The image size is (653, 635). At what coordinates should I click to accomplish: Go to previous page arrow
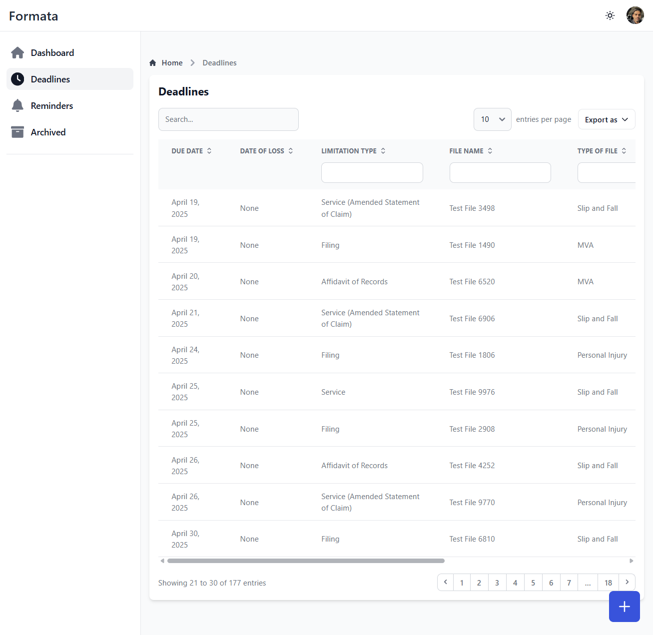click(446, 583)
